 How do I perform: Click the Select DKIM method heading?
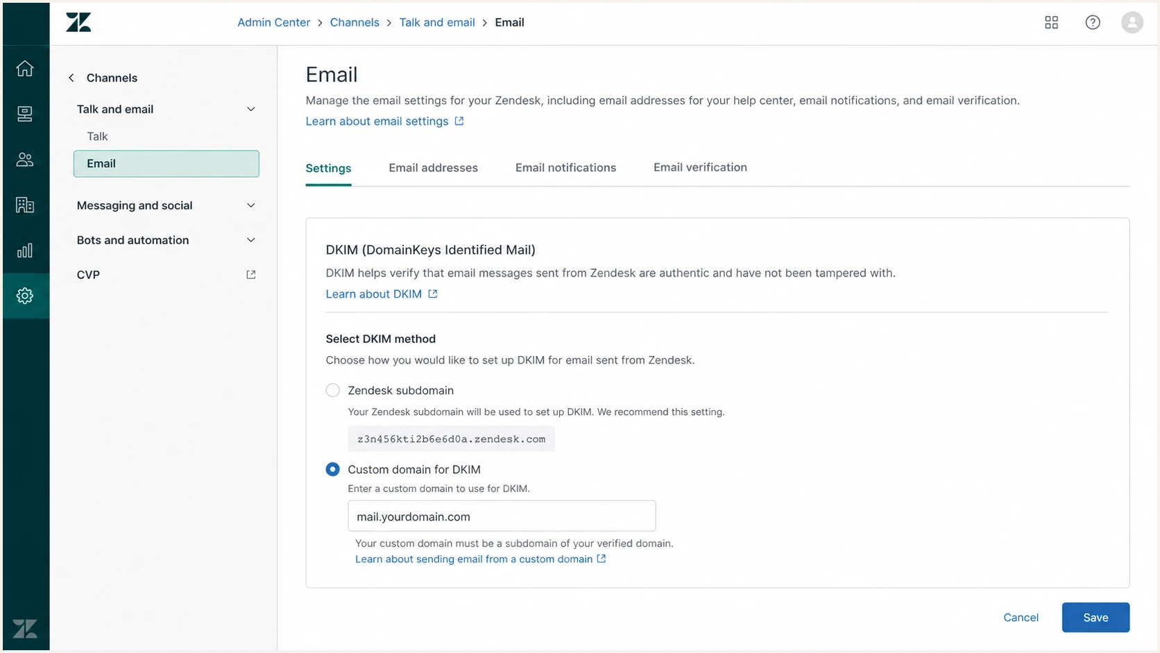[x=381, y=339]
